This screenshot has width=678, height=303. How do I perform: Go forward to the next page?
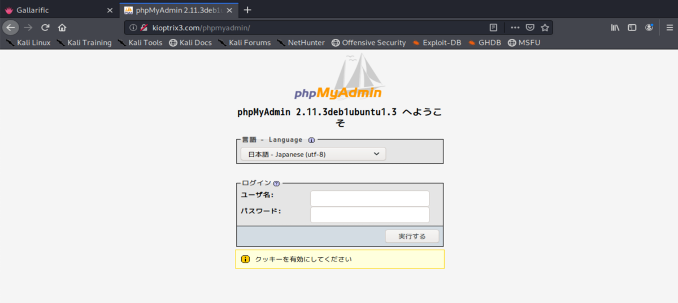[x=28, y=27]
